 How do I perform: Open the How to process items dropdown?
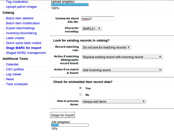pyautogui.click(x=114, y=102)
